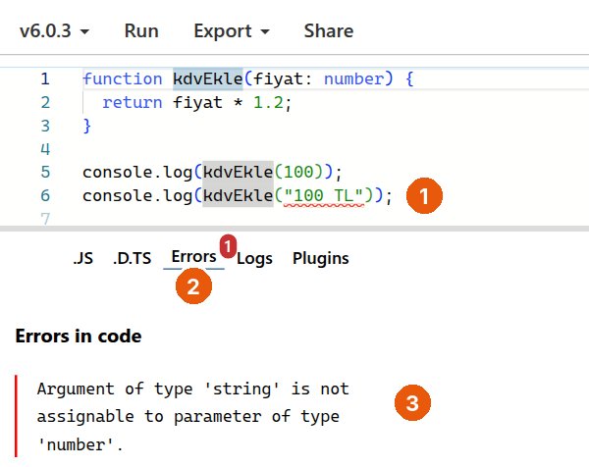Click the underlined "100 TL" string in line 6
This screenshot has width=589, height=467.
pyautogui.click(x=323, y=195)
